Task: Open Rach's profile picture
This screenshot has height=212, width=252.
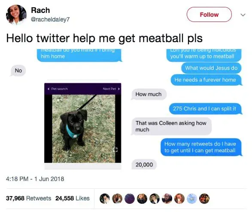Action: click(x=16, y=15)
